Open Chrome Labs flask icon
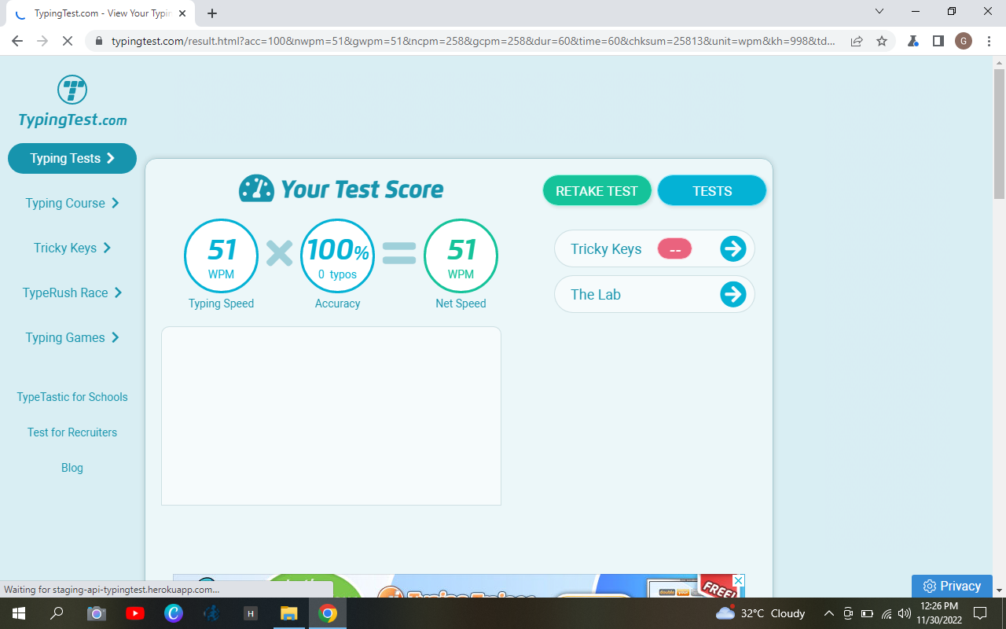The width and height of the screenshot is (1006, 629). pos(913,41)
